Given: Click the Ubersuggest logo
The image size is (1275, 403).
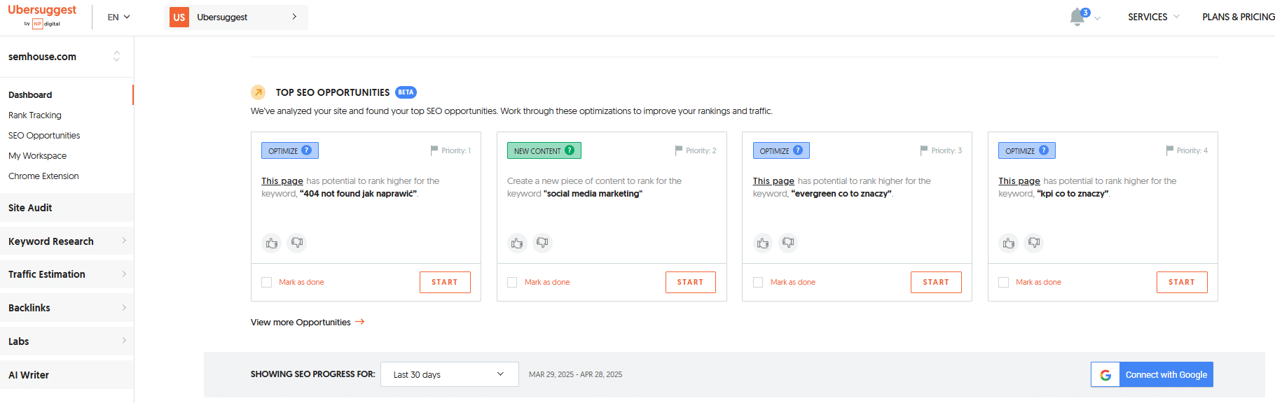Looking at the screenshot, I should (x=42, y=15).
